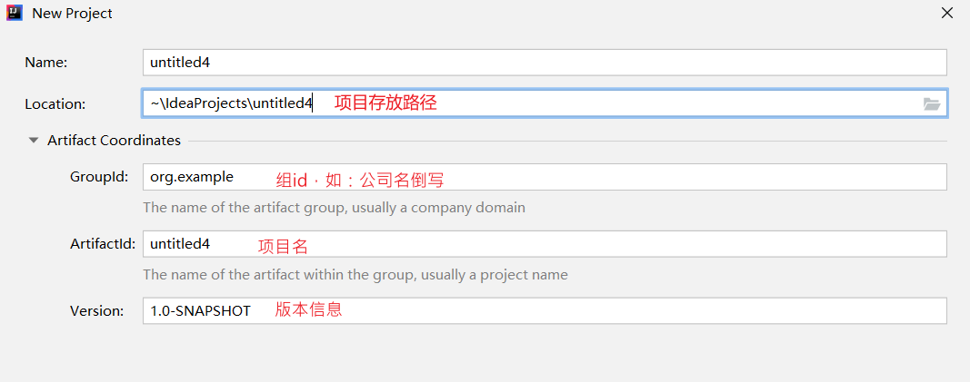This screenshot has height=382, width=970.
Task: Click the GroupId label
Action: point(99,177)
